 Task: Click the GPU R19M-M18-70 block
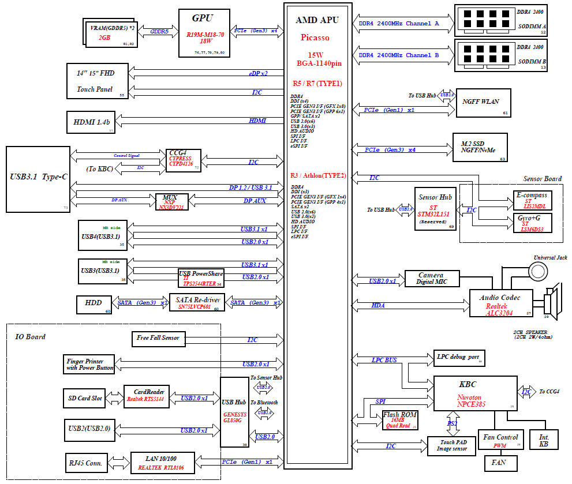204,33
